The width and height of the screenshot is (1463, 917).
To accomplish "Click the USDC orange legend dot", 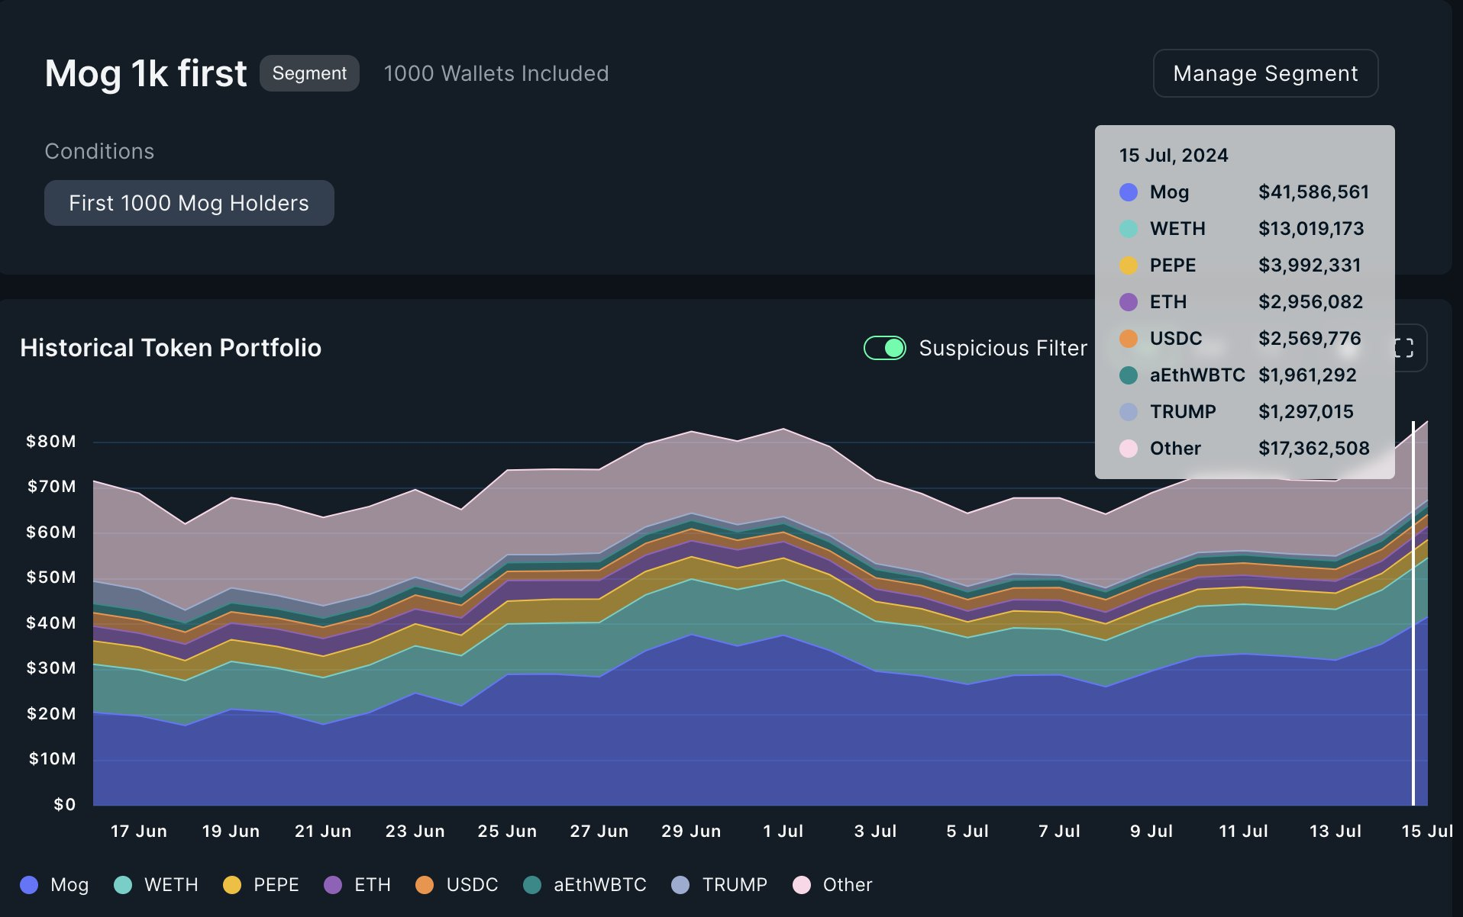I will [x=425, y=885].
